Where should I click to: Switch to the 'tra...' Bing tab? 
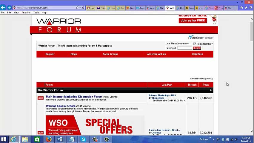(189, 8)
